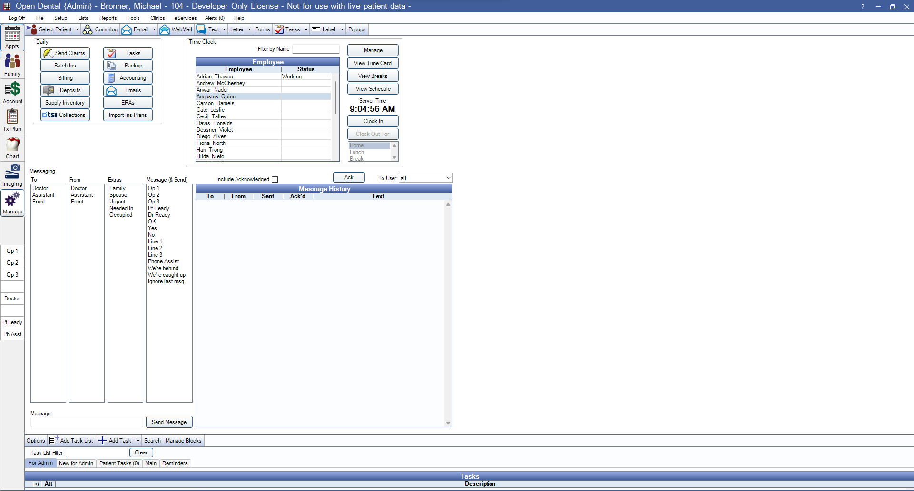Go to the Account module
Screen dimensions: 914x491
coord(12,92)
